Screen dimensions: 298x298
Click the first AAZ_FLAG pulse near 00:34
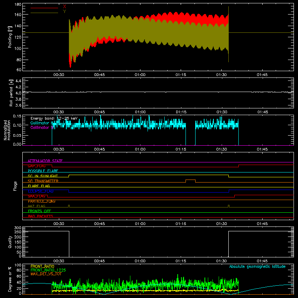coord(69,206)
